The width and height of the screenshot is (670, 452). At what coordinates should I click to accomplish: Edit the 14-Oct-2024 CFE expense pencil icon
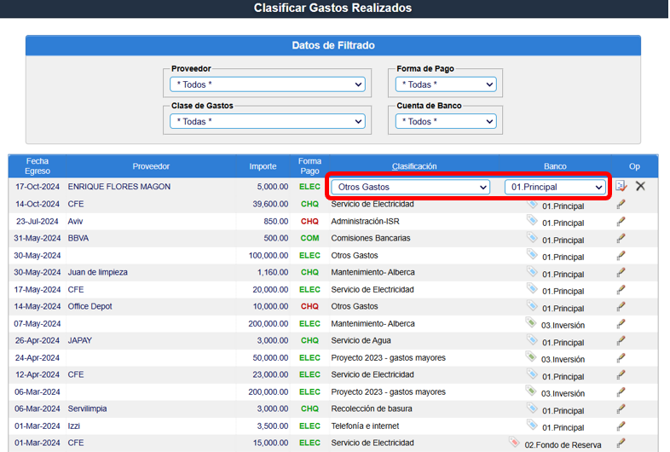click(621, 205)
